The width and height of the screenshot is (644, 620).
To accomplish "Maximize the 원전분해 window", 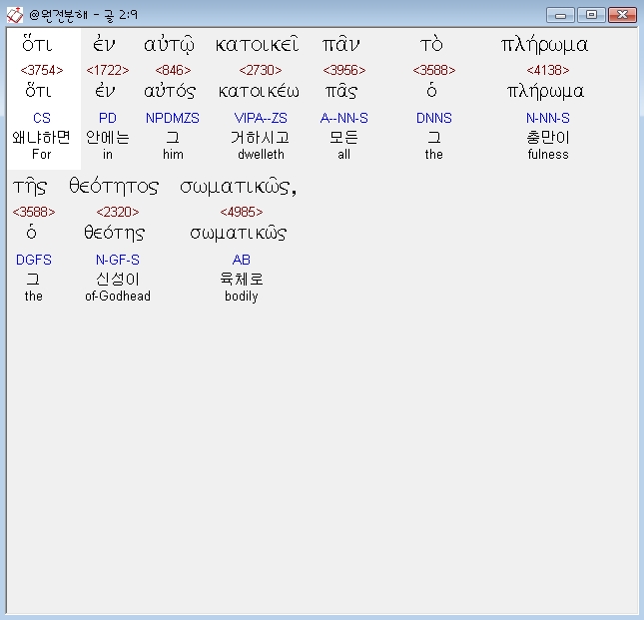I will [x=591, y=15].
